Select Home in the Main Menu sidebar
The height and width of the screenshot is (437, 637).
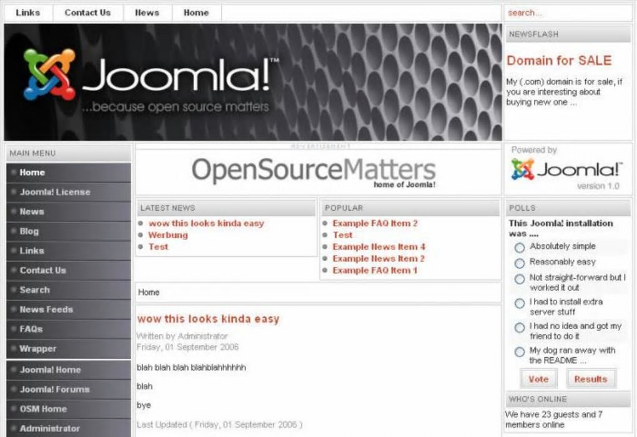[x=69, y=173]
